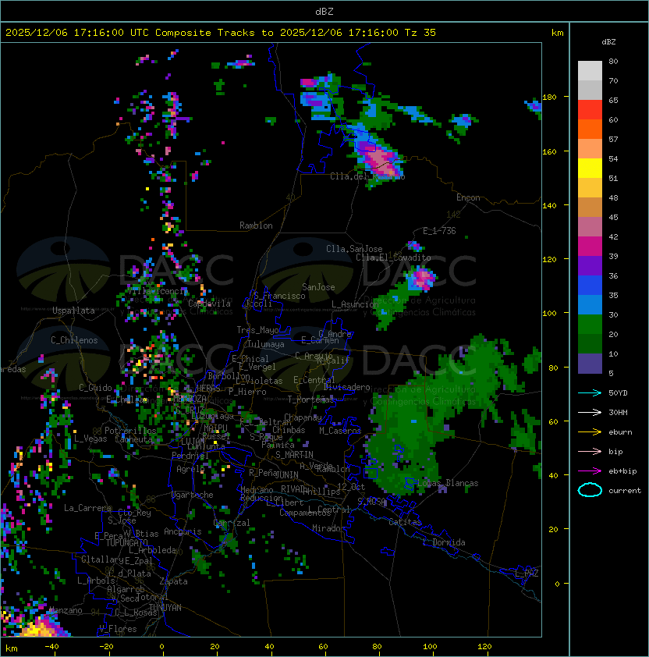Click the Zapata place label

(173, 581)
